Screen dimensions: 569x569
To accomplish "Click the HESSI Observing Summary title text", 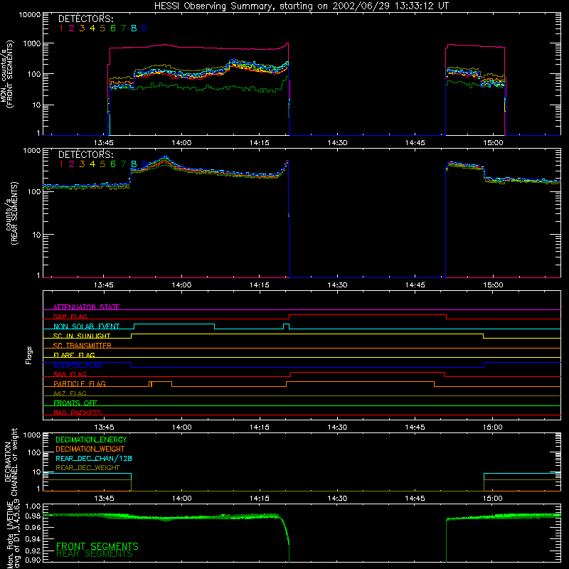I will (x=301, y=6).
